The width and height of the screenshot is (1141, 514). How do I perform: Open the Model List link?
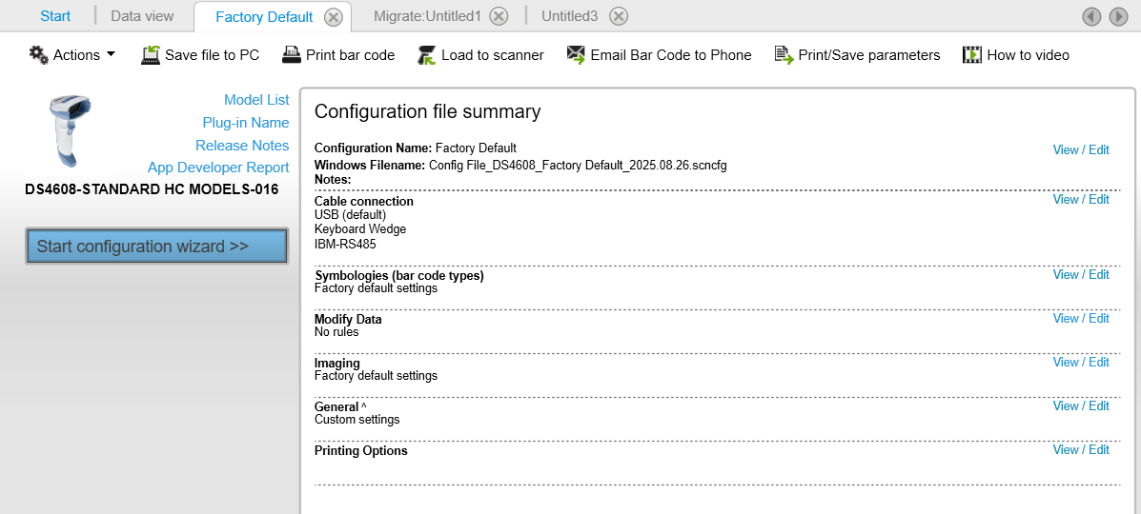coord(256,100)
